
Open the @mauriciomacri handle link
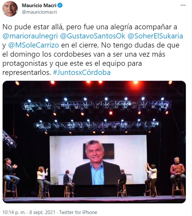(x=39, y=12)
